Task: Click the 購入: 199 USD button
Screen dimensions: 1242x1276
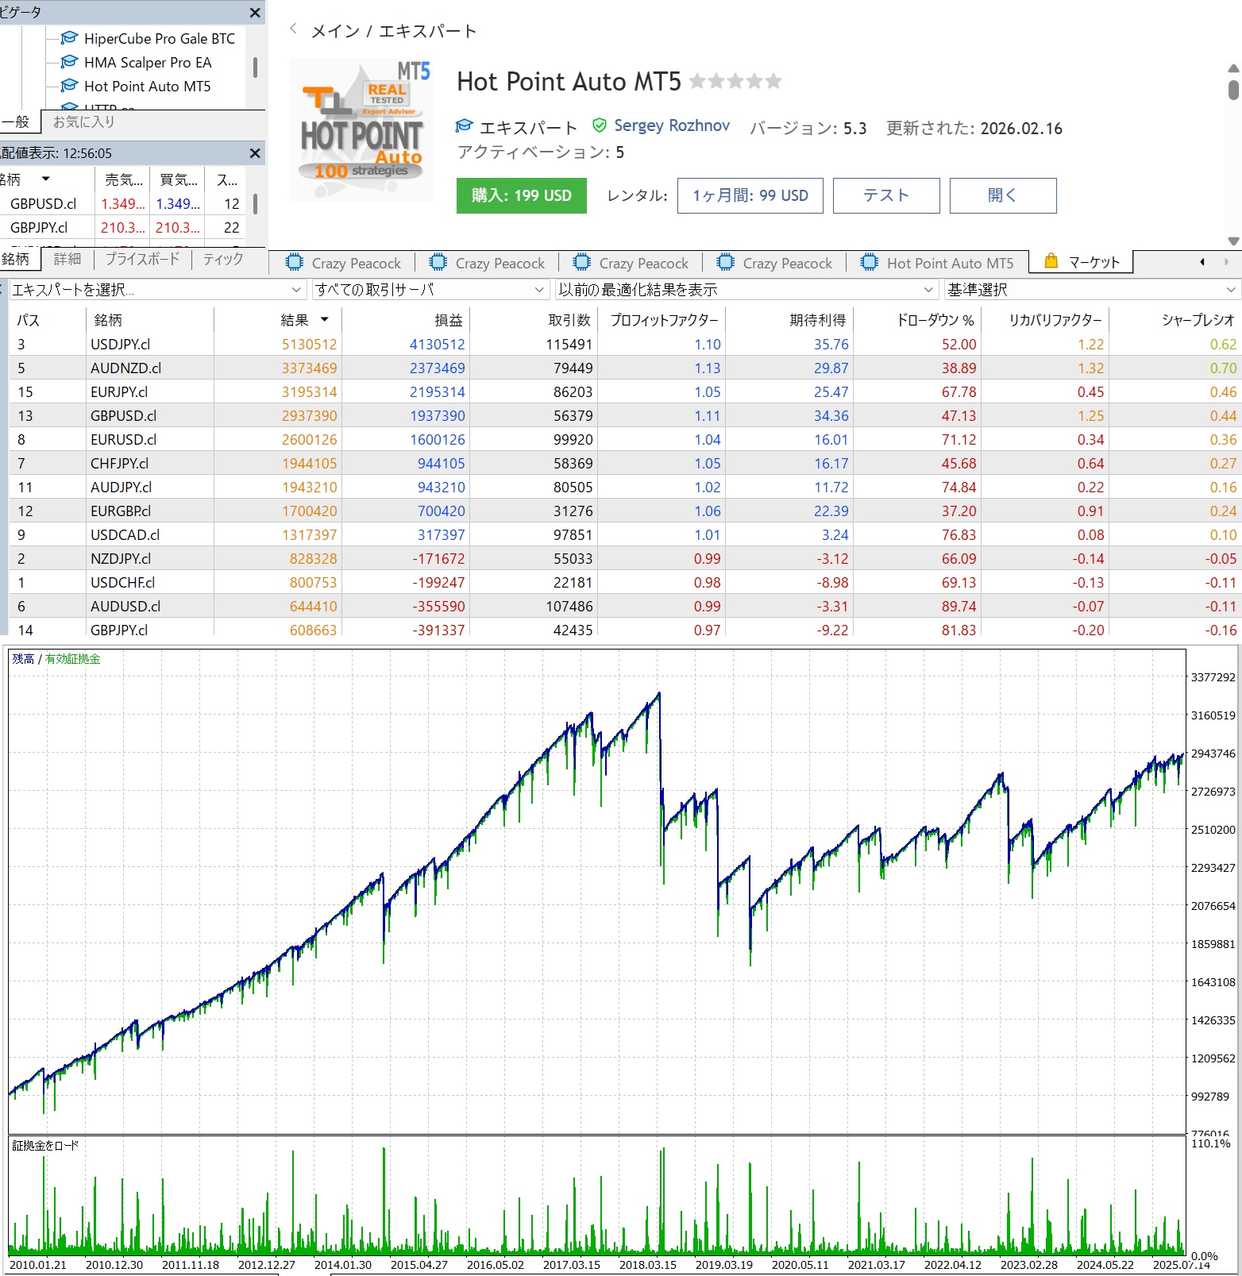Action: point(522,195)
